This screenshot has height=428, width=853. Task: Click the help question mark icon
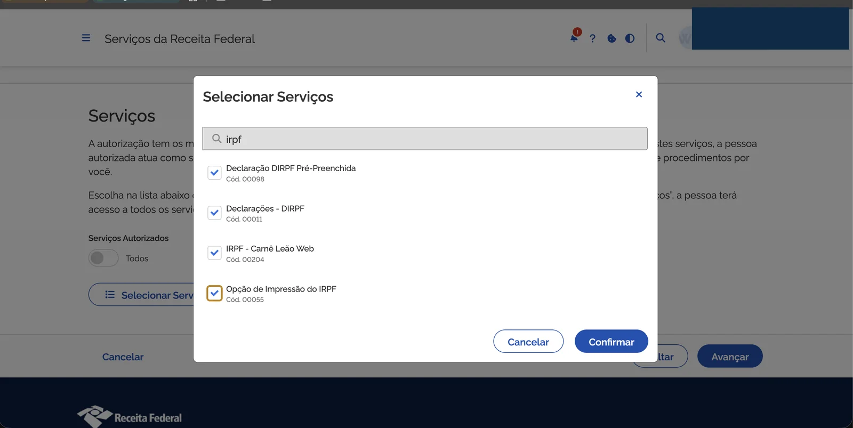coord(592,38)
